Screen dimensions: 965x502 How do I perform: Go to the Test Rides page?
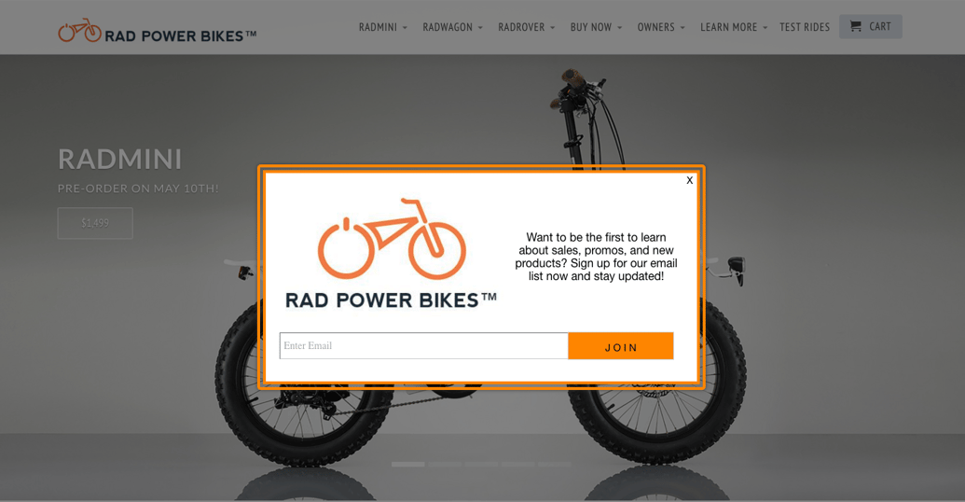[805, 27]
